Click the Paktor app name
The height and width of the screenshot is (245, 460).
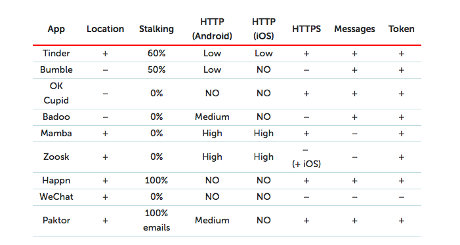[x=56, y=220]
